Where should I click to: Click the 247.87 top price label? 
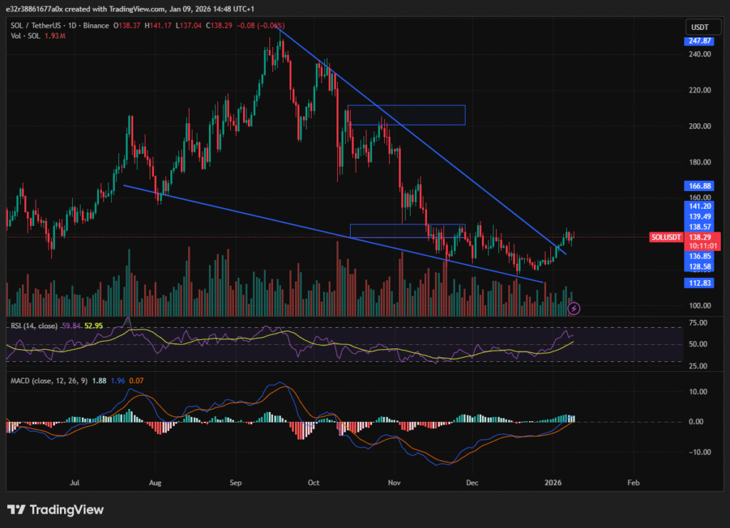click(699, 42)
